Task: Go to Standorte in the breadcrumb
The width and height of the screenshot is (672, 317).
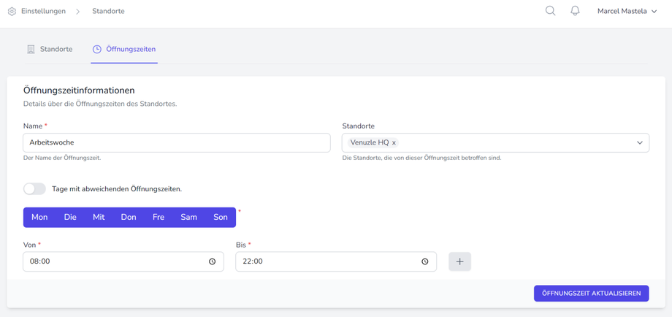Action: (x=108, y=12)
